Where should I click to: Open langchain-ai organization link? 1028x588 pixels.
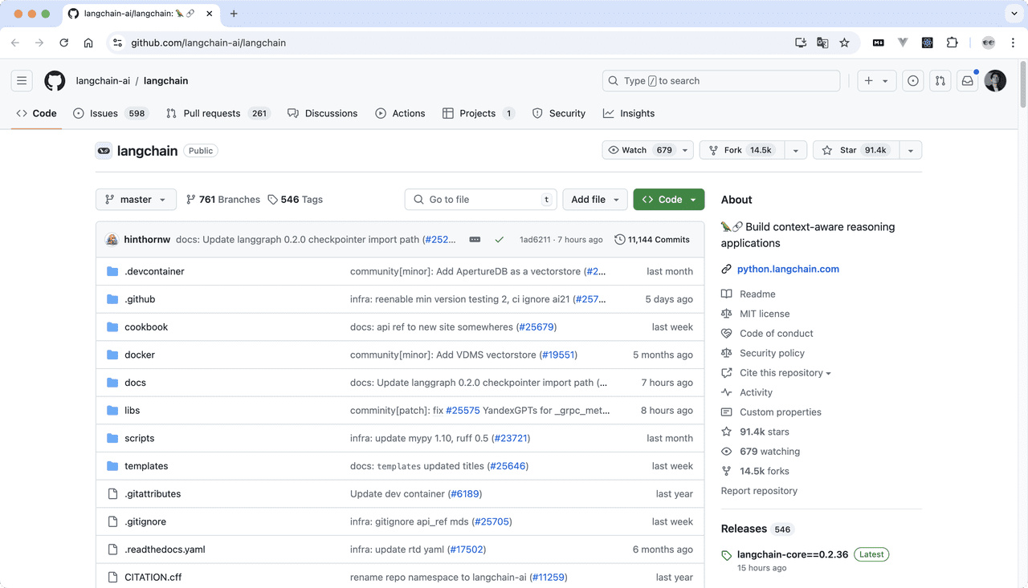103,80
